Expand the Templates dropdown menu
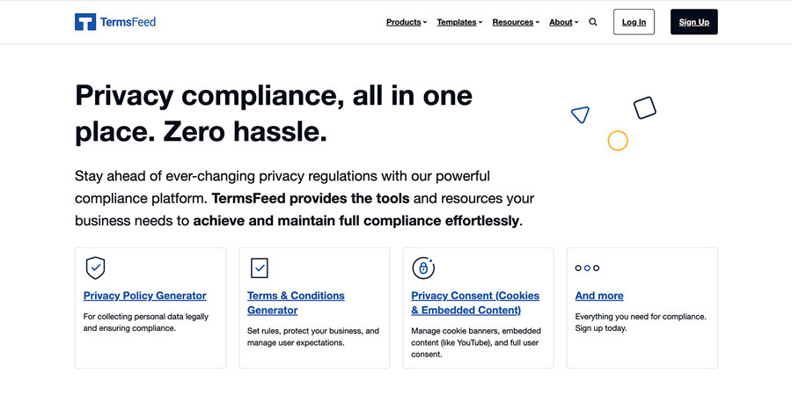Viewport: 792px width, 396px height. click(459, 22)
